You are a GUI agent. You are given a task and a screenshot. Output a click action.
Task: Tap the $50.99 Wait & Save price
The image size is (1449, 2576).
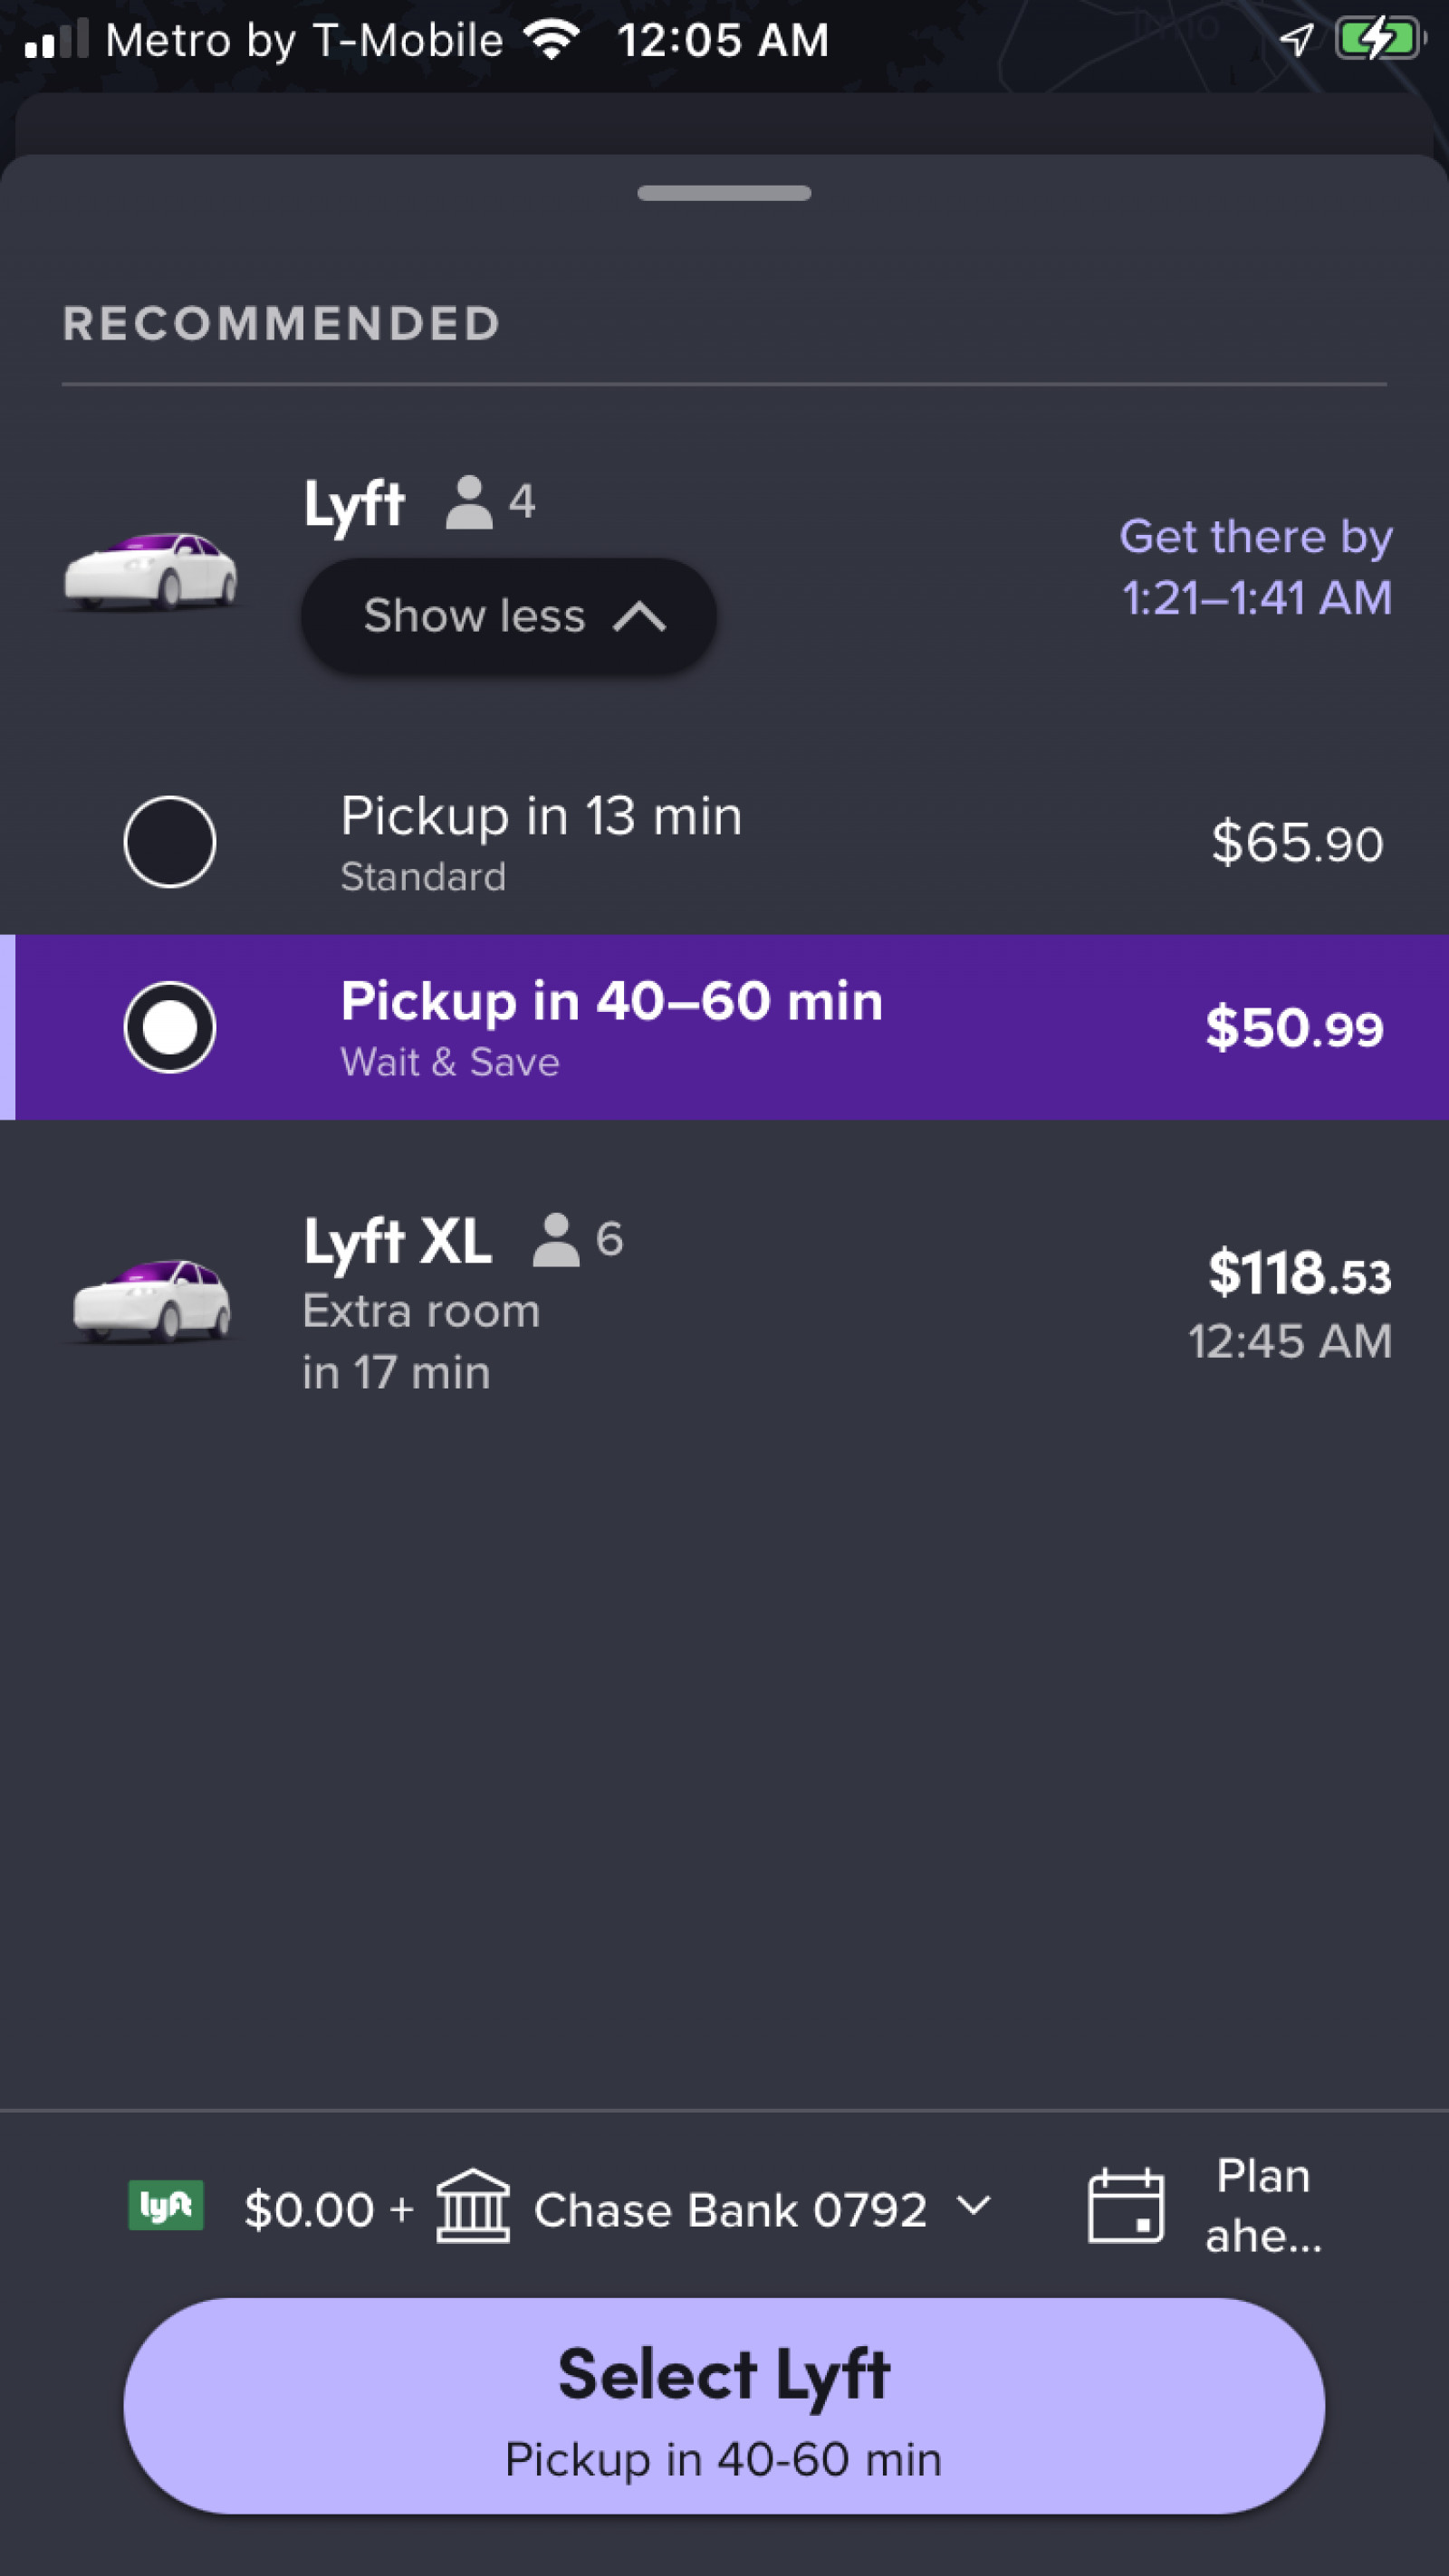pyautogui.click(x=1294, y=1028)
